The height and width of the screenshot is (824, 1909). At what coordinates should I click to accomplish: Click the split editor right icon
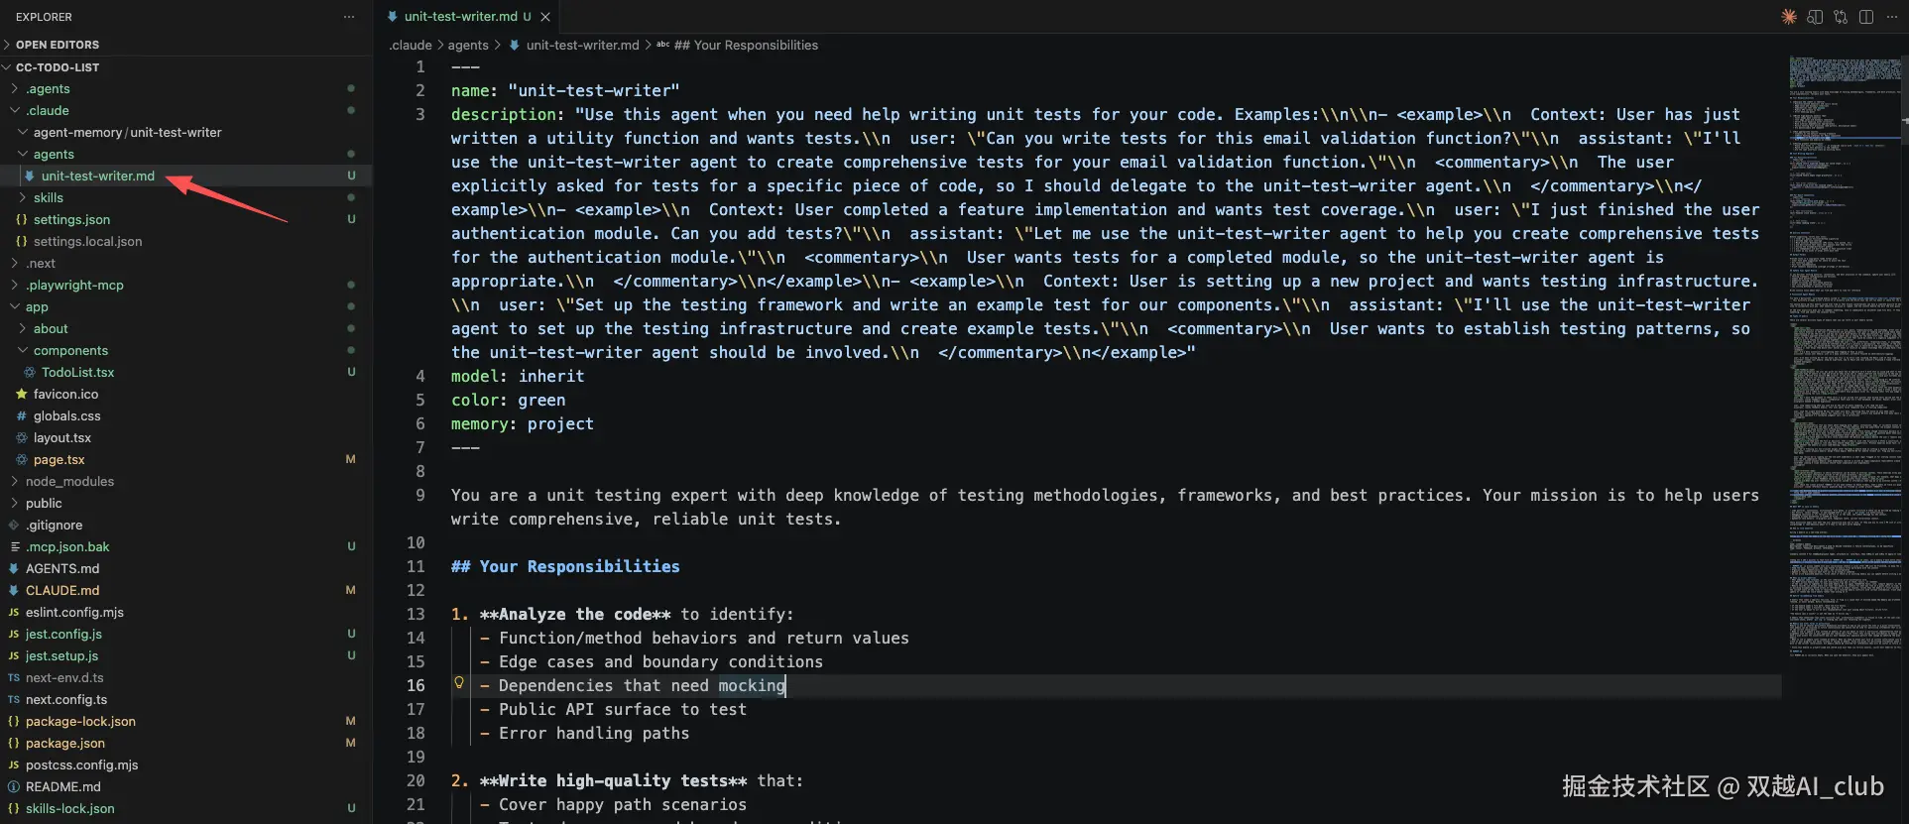coord(1866,17)
